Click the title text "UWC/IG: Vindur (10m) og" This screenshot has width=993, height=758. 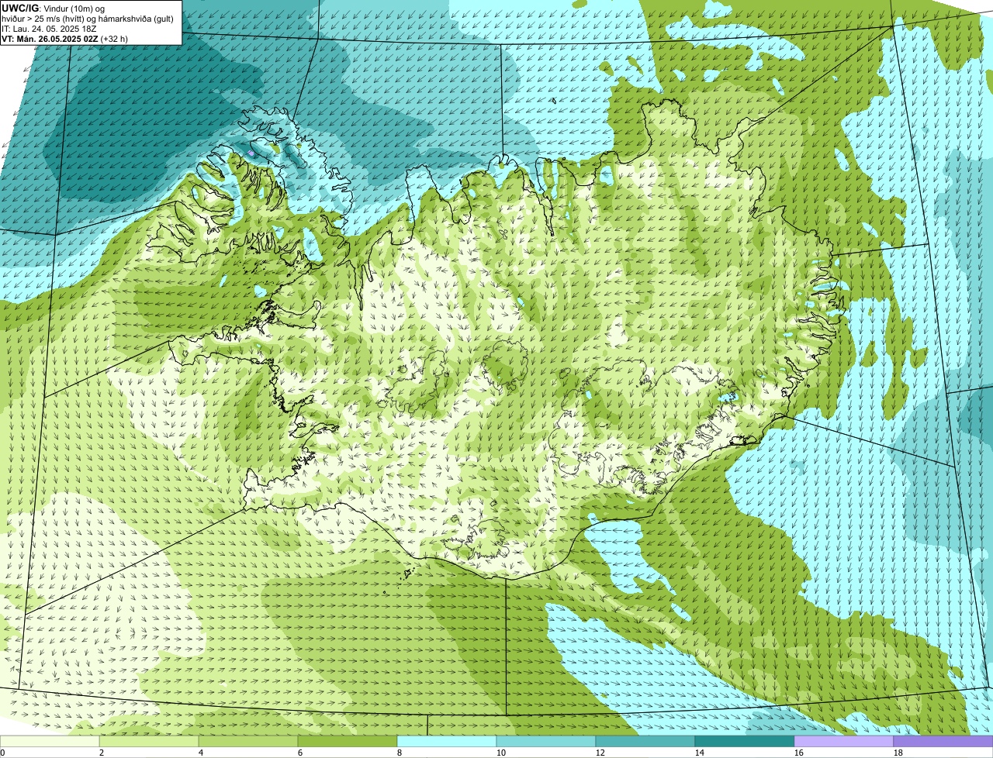point(53,8)
